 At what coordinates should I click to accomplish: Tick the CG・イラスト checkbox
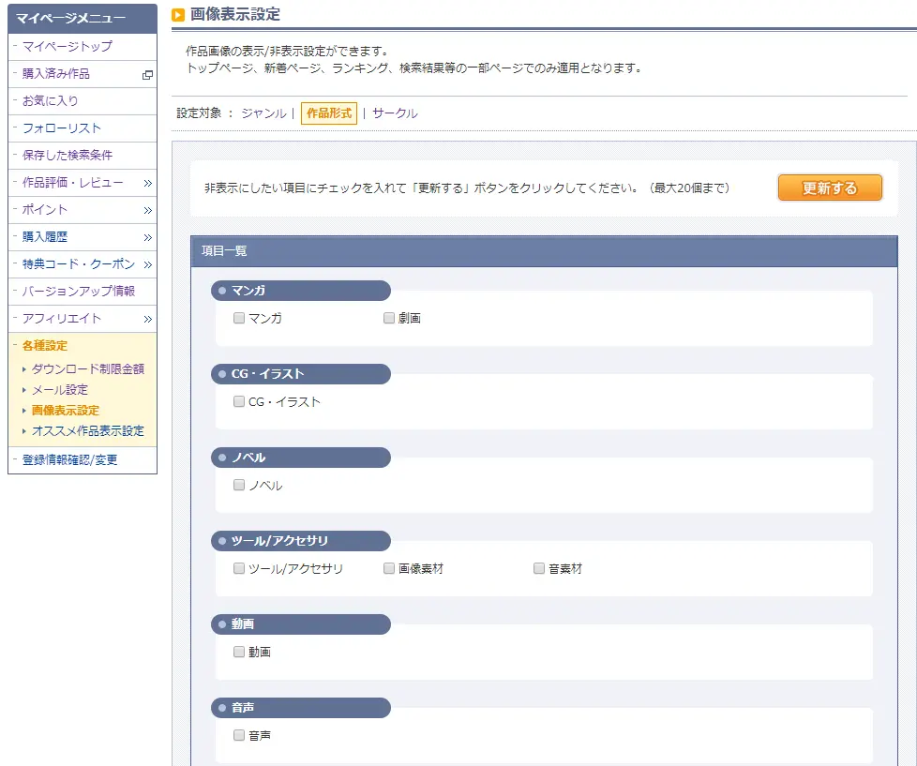coord(238,401)
